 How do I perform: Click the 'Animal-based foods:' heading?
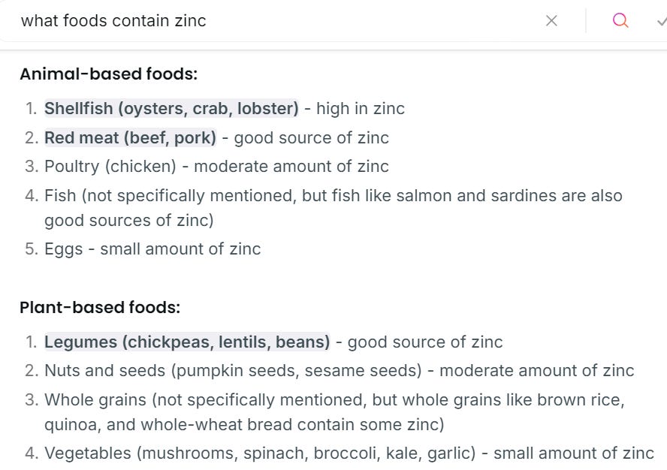pos(108,74)
